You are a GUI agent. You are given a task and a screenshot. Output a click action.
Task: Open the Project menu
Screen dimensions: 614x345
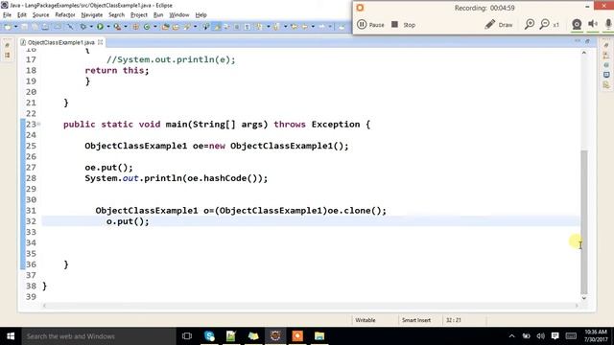pos(138,15)
